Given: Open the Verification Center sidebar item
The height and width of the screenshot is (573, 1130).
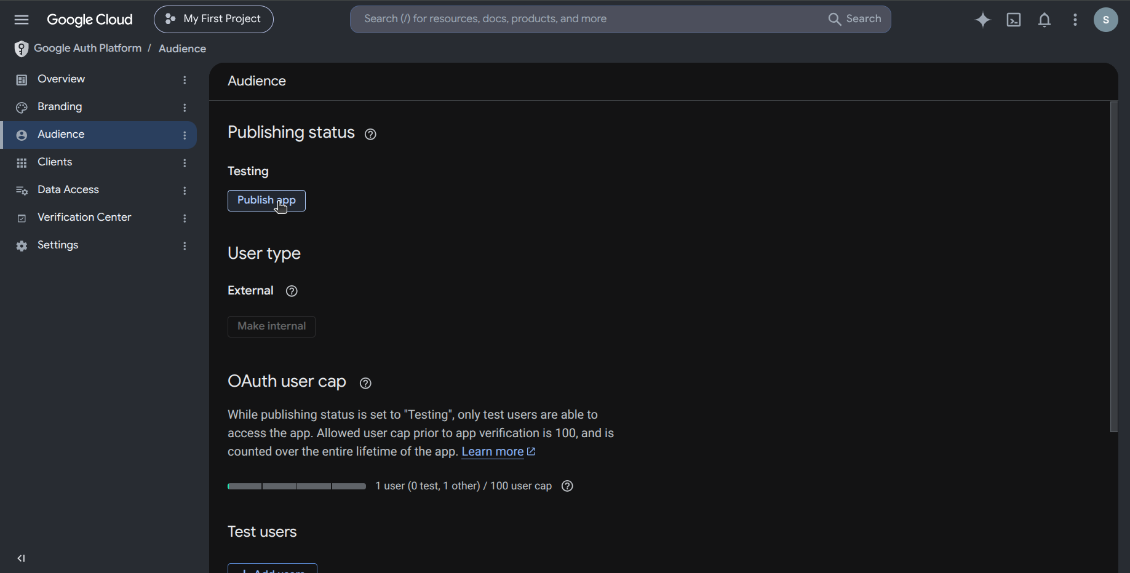Looking at the screenshot, I should [x=98, y=218].
